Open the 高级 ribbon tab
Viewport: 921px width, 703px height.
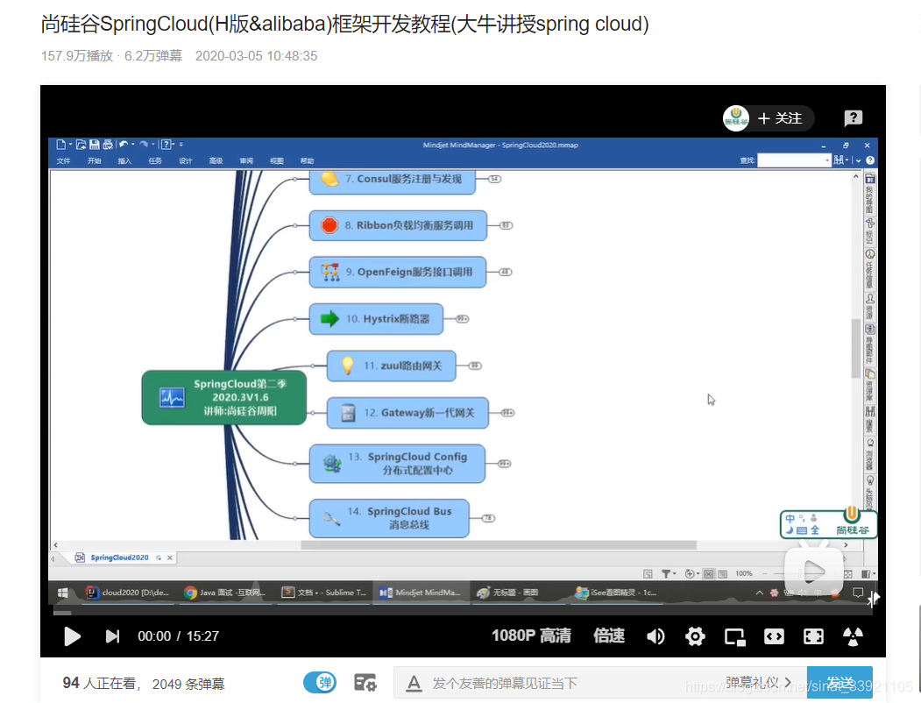216,161
